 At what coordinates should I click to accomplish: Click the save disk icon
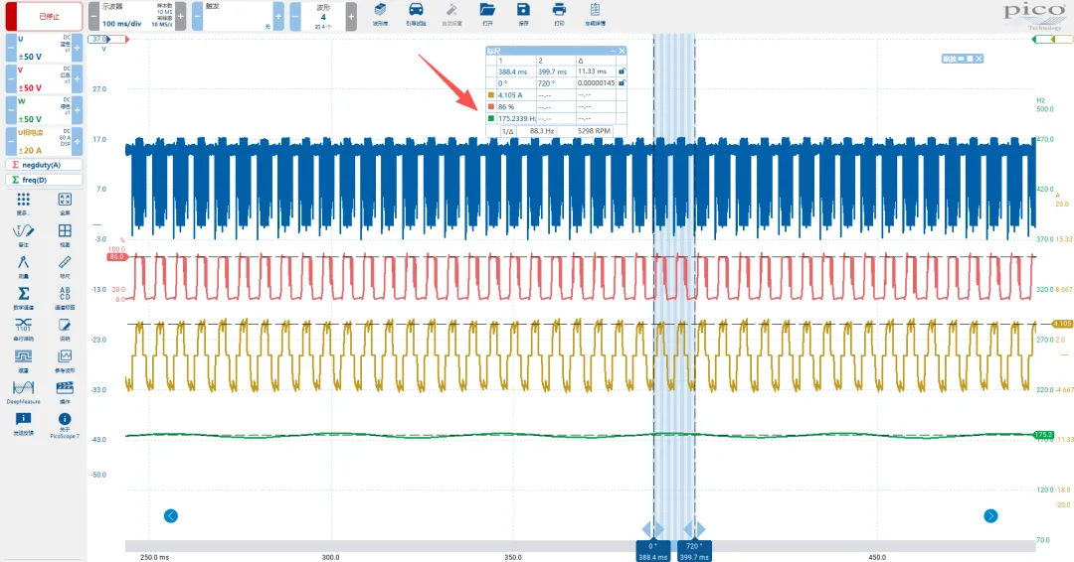pyautogui.click(x=523, y=13)
